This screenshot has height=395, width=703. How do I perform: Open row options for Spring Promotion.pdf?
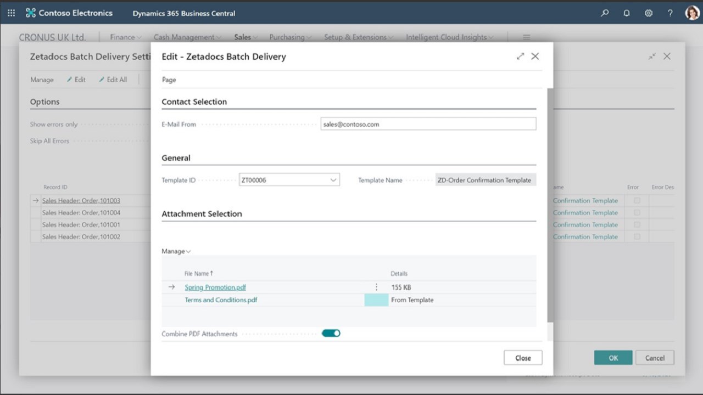pyautogui.click(x=376, y=287)
